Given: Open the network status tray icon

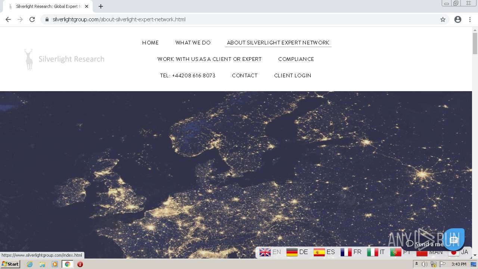Looking at the screenshot, I should (x=434, y=264).
